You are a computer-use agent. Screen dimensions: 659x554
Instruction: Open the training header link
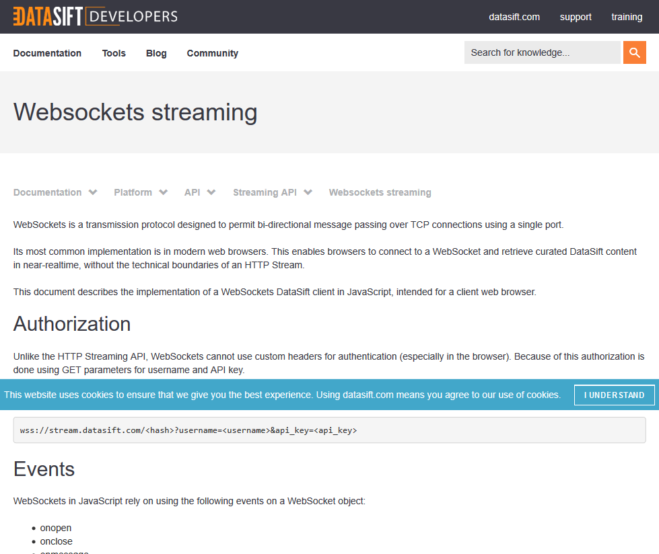[627, 17]
